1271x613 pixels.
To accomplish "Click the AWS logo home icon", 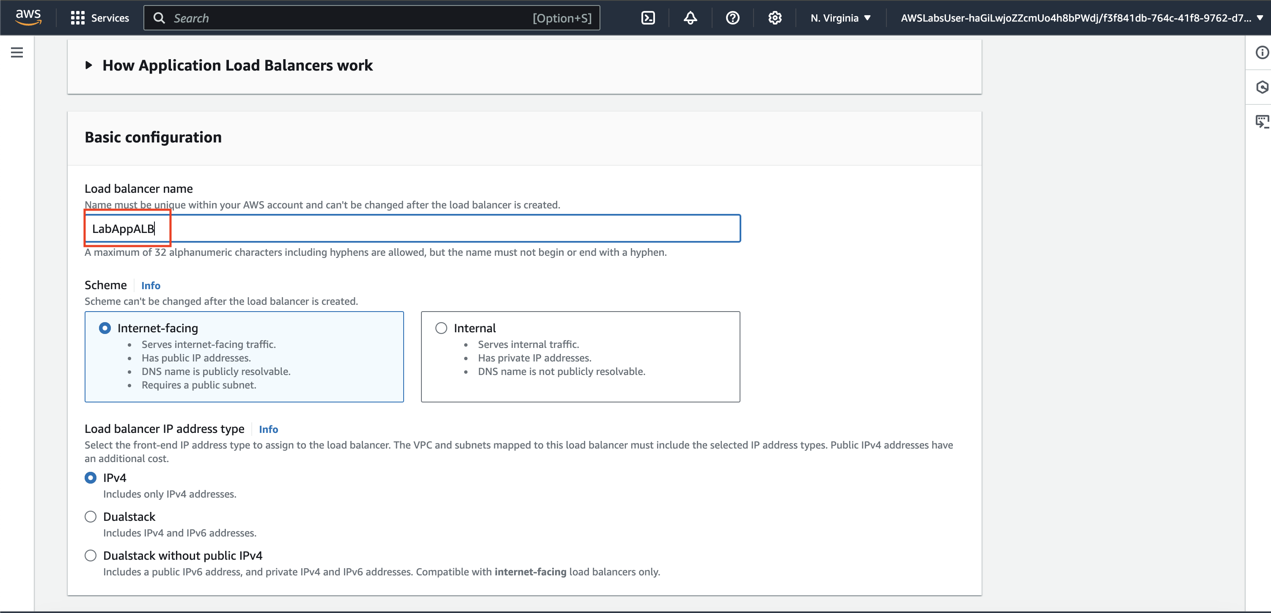I will point(28,17).
